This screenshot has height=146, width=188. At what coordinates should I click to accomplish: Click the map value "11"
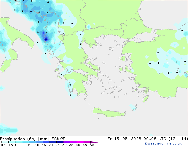31,11
